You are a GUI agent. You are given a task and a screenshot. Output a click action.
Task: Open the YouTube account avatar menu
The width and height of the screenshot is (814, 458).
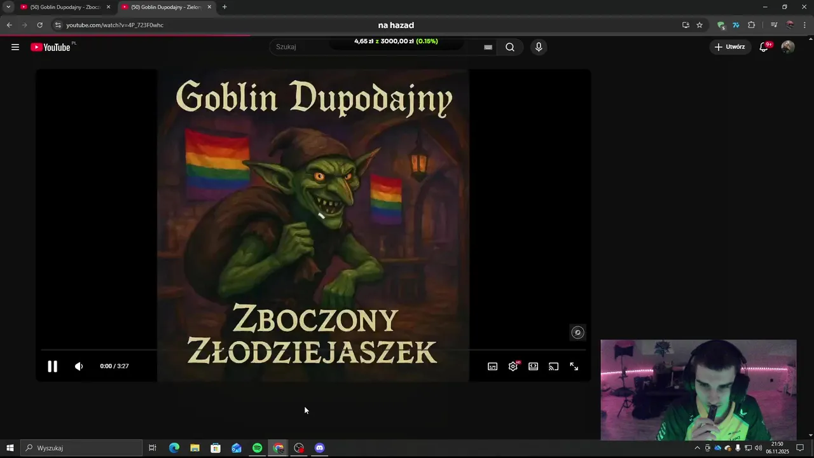coord(788,47)
